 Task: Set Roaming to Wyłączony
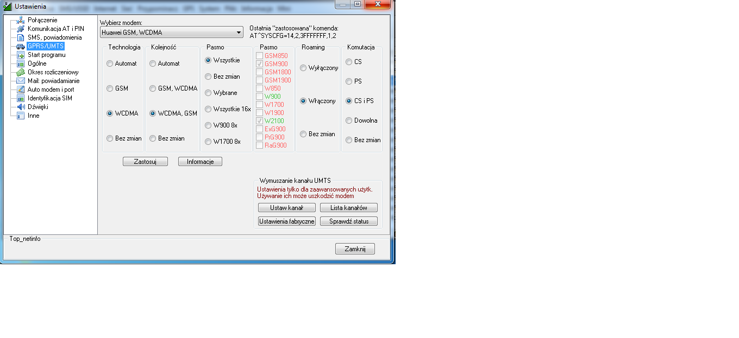303,68
